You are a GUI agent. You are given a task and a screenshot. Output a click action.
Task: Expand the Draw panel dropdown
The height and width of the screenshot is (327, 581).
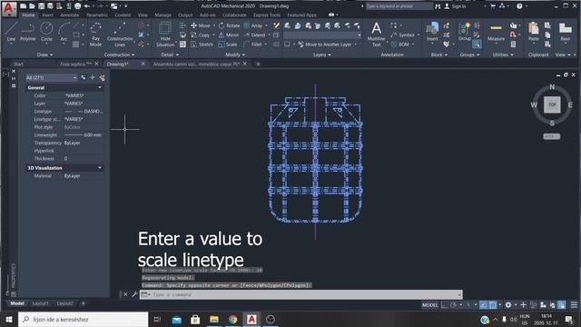tap(44, 54)
